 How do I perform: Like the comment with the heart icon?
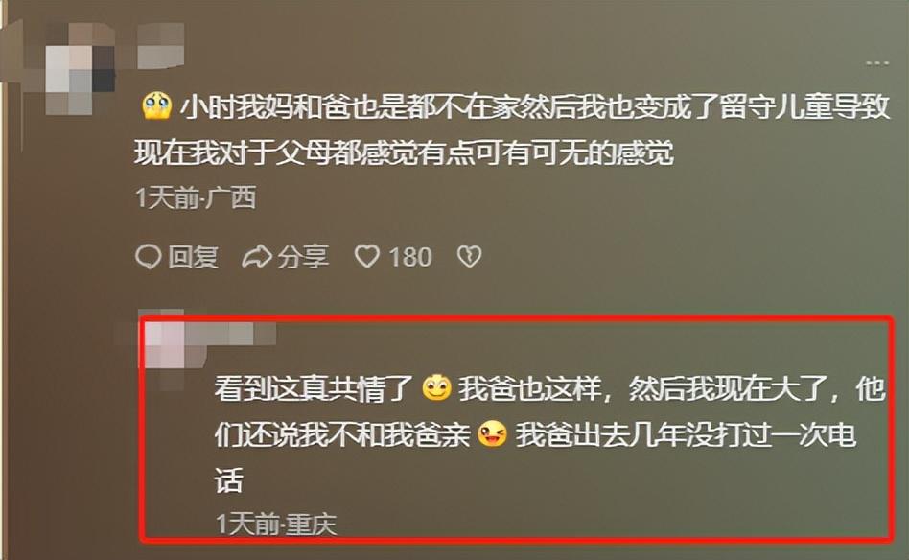pos(367,256)
